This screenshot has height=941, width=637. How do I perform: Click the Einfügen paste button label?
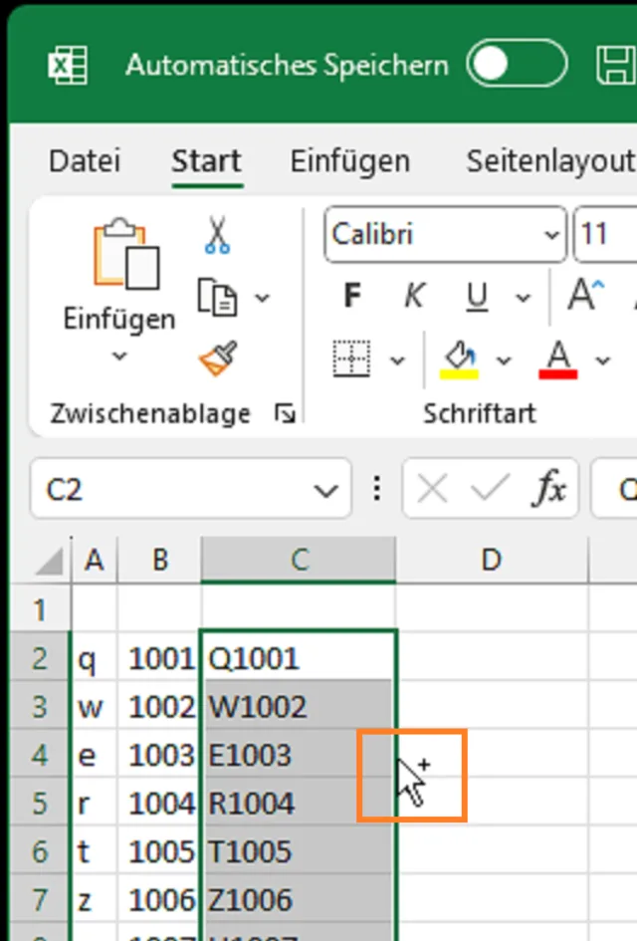[118, 320]
